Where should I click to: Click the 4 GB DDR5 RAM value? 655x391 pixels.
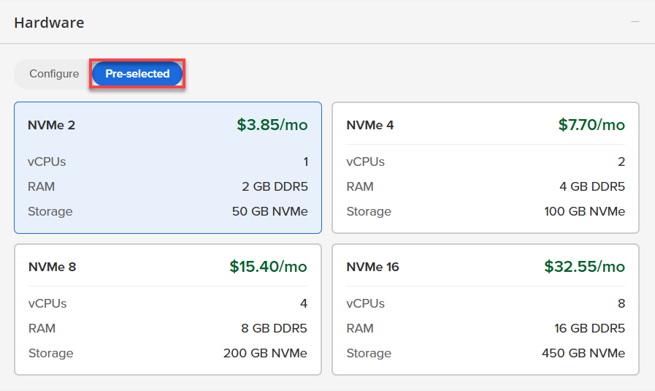592,186
